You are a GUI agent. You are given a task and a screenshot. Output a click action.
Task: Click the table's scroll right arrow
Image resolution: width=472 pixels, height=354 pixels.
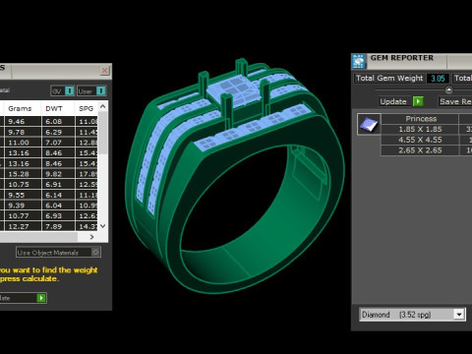point(91,237)
